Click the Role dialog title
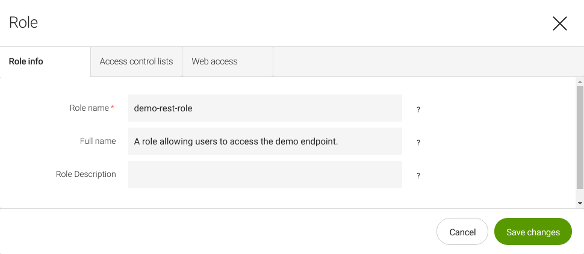The width and height of the screenshot is (584, 254). point(23,23)
